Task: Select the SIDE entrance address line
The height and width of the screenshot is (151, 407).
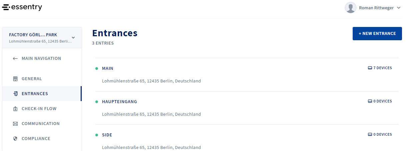Action: click(151, 147)
